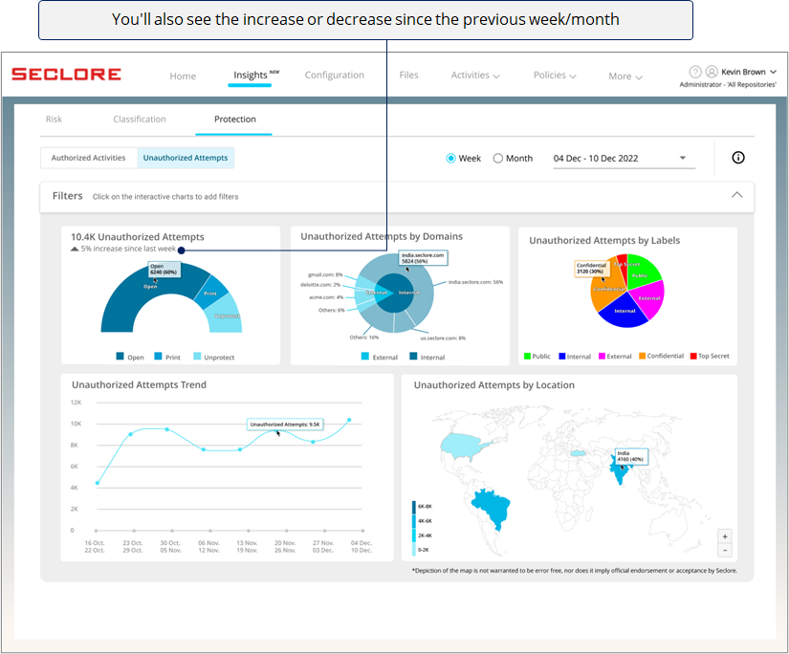Open the date range dropdown
Image resolution: width=789 pixels, height=654 pixels.
(x=624, y=159)
